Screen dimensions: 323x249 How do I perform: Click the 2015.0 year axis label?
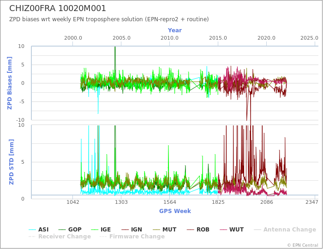click(x=218, y=38)
